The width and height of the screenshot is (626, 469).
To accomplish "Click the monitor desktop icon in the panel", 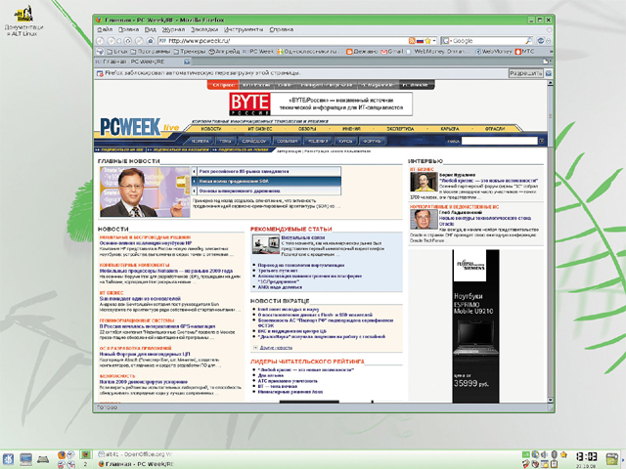I will 25,459.
